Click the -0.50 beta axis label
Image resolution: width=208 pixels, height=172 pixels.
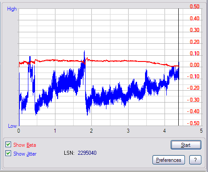click(193, 123)
